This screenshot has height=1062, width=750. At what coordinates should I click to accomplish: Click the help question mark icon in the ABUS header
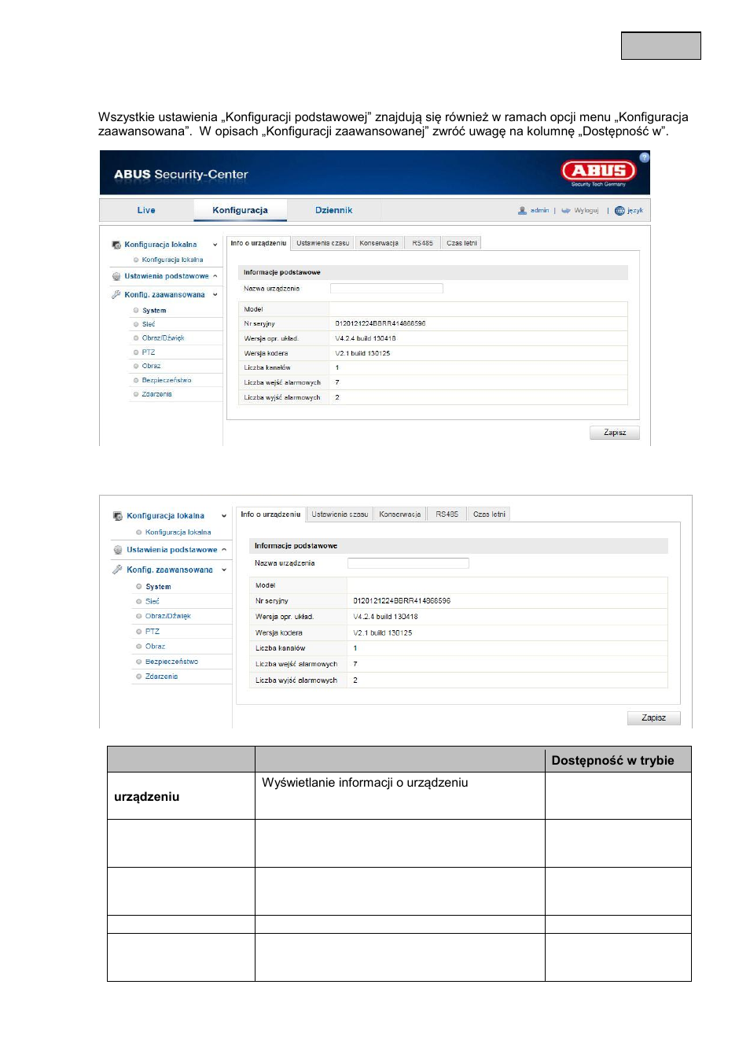(645, 157)
